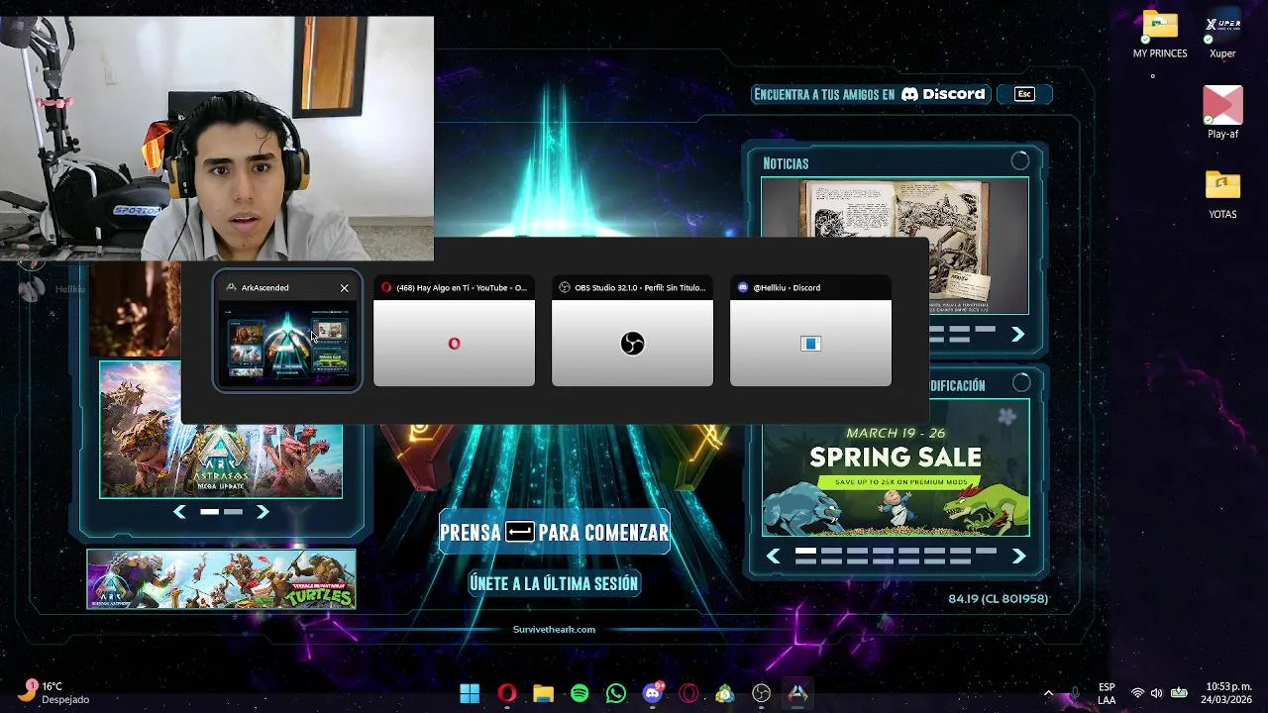This screenshot has height=713, width=1268.
Task: Go to previous Spring Sale slide
Action: pos(774,557)
